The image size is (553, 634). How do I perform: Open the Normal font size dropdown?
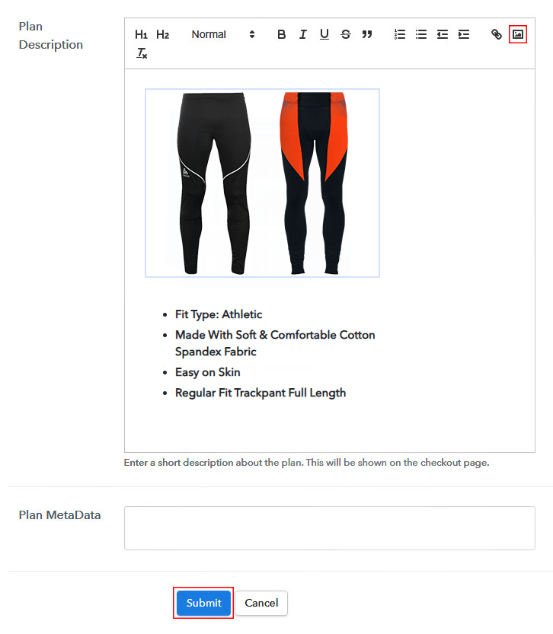223,35
